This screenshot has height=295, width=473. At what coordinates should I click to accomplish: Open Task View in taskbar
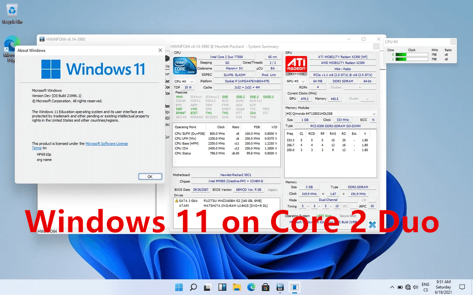click(x=207, y=287)
